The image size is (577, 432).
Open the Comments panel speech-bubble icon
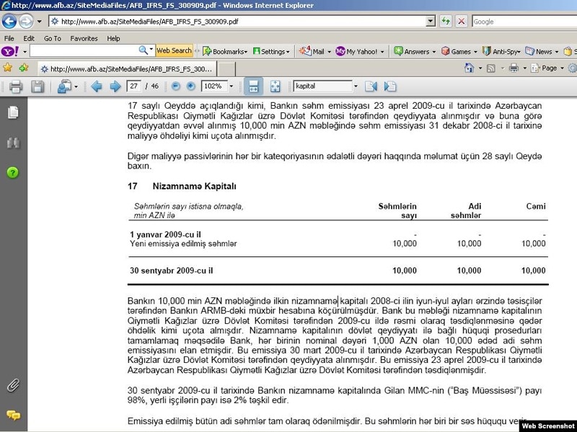tap(12, 415)
